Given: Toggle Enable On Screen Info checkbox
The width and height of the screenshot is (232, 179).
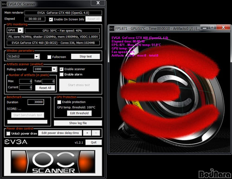Looking at the screenshot, I should (x=51, y=19).
